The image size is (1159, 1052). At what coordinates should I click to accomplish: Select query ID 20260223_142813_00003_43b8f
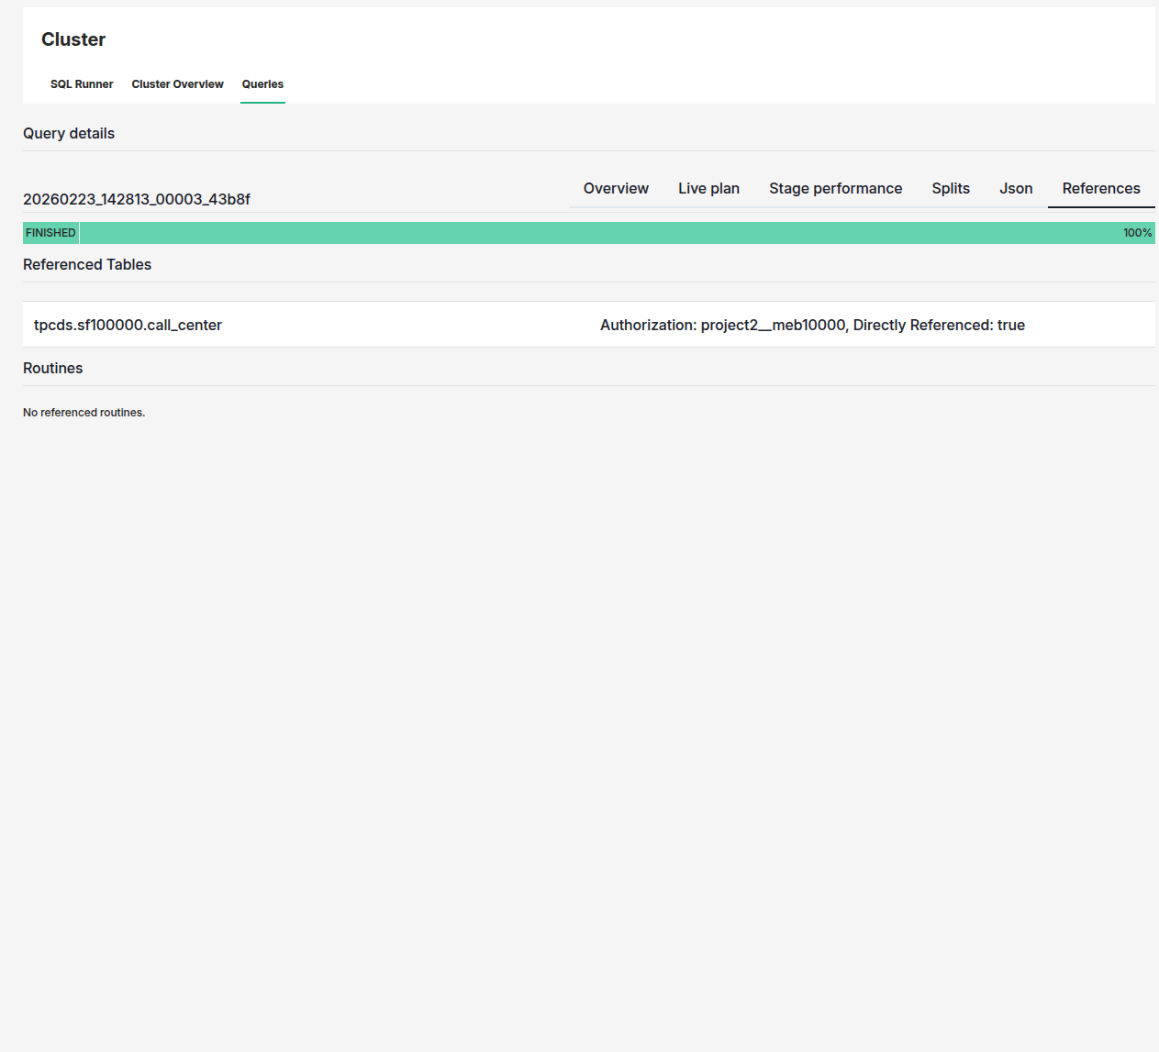(136, 199)
